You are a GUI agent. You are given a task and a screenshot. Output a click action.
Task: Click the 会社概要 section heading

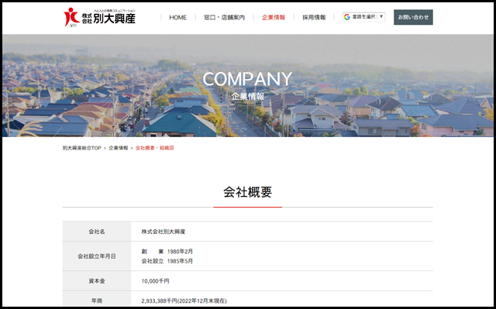point(248,192)
